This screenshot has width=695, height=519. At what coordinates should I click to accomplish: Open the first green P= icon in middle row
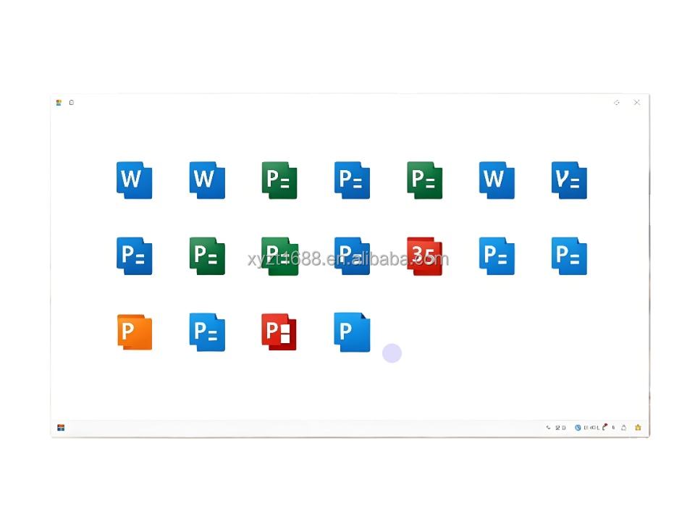[x=207, y=256]
